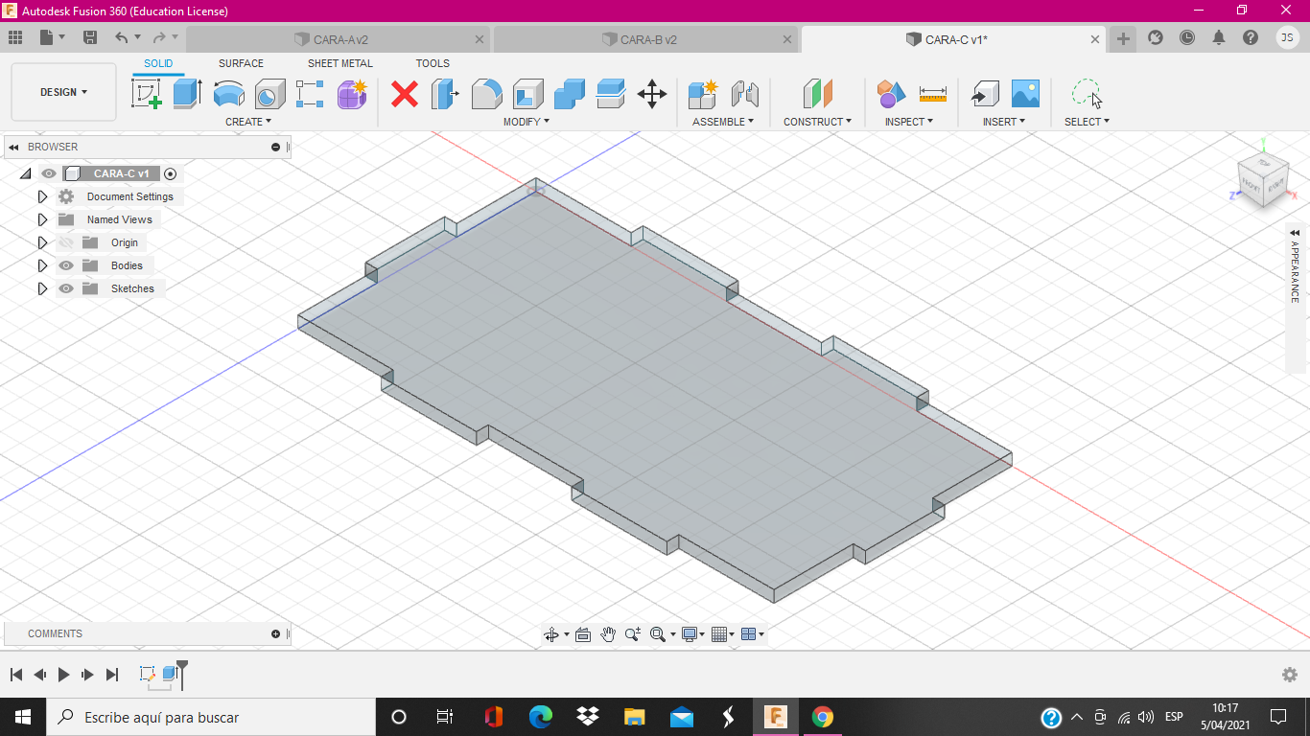
Task: Switch to the TOOLS tab
Action: pos(433,63)
